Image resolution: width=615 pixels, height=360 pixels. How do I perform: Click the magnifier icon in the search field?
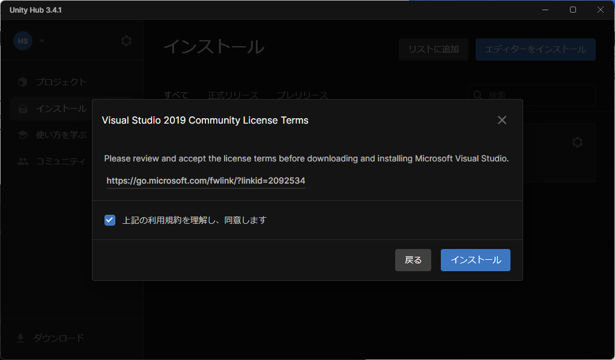477,95
